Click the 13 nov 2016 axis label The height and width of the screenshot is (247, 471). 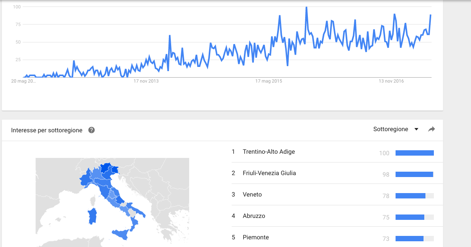[x=391, y=81]
